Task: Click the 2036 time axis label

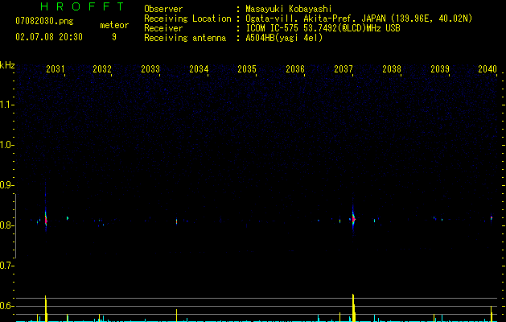Action: point(295,68)
